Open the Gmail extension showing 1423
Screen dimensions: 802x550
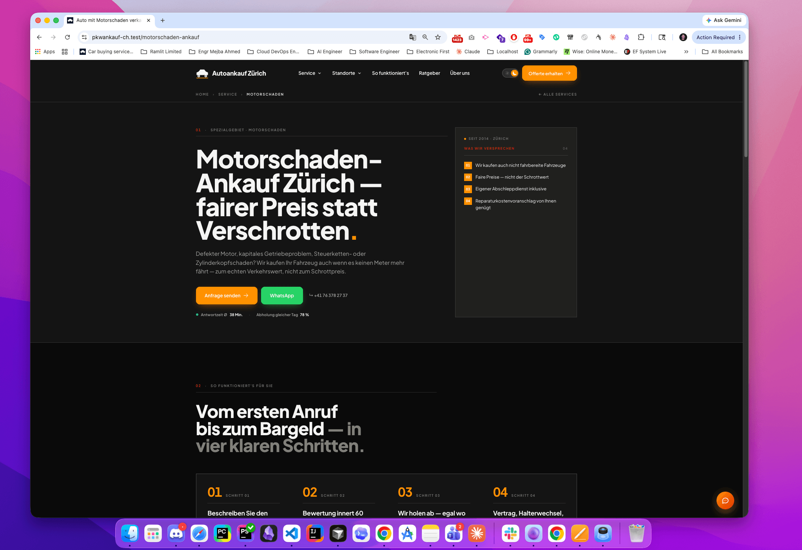[x=457, y=38]
